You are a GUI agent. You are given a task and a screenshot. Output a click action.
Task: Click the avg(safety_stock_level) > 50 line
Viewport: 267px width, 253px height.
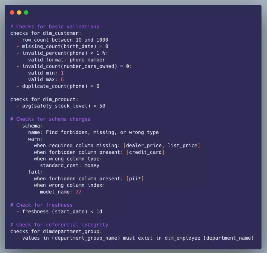click(x=64, y=106)
